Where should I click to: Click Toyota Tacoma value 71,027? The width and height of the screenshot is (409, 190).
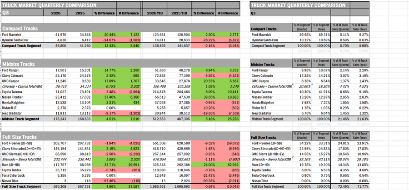coord(55,92)
